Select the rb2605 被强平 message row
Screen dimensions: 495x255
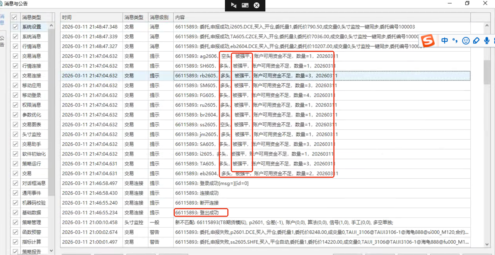(x=264, y=76)
